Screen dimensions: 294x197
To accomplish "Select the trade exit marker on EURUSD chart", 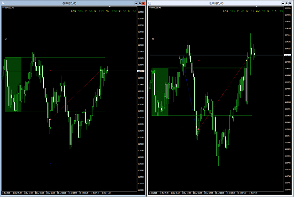I will point(246,60).
